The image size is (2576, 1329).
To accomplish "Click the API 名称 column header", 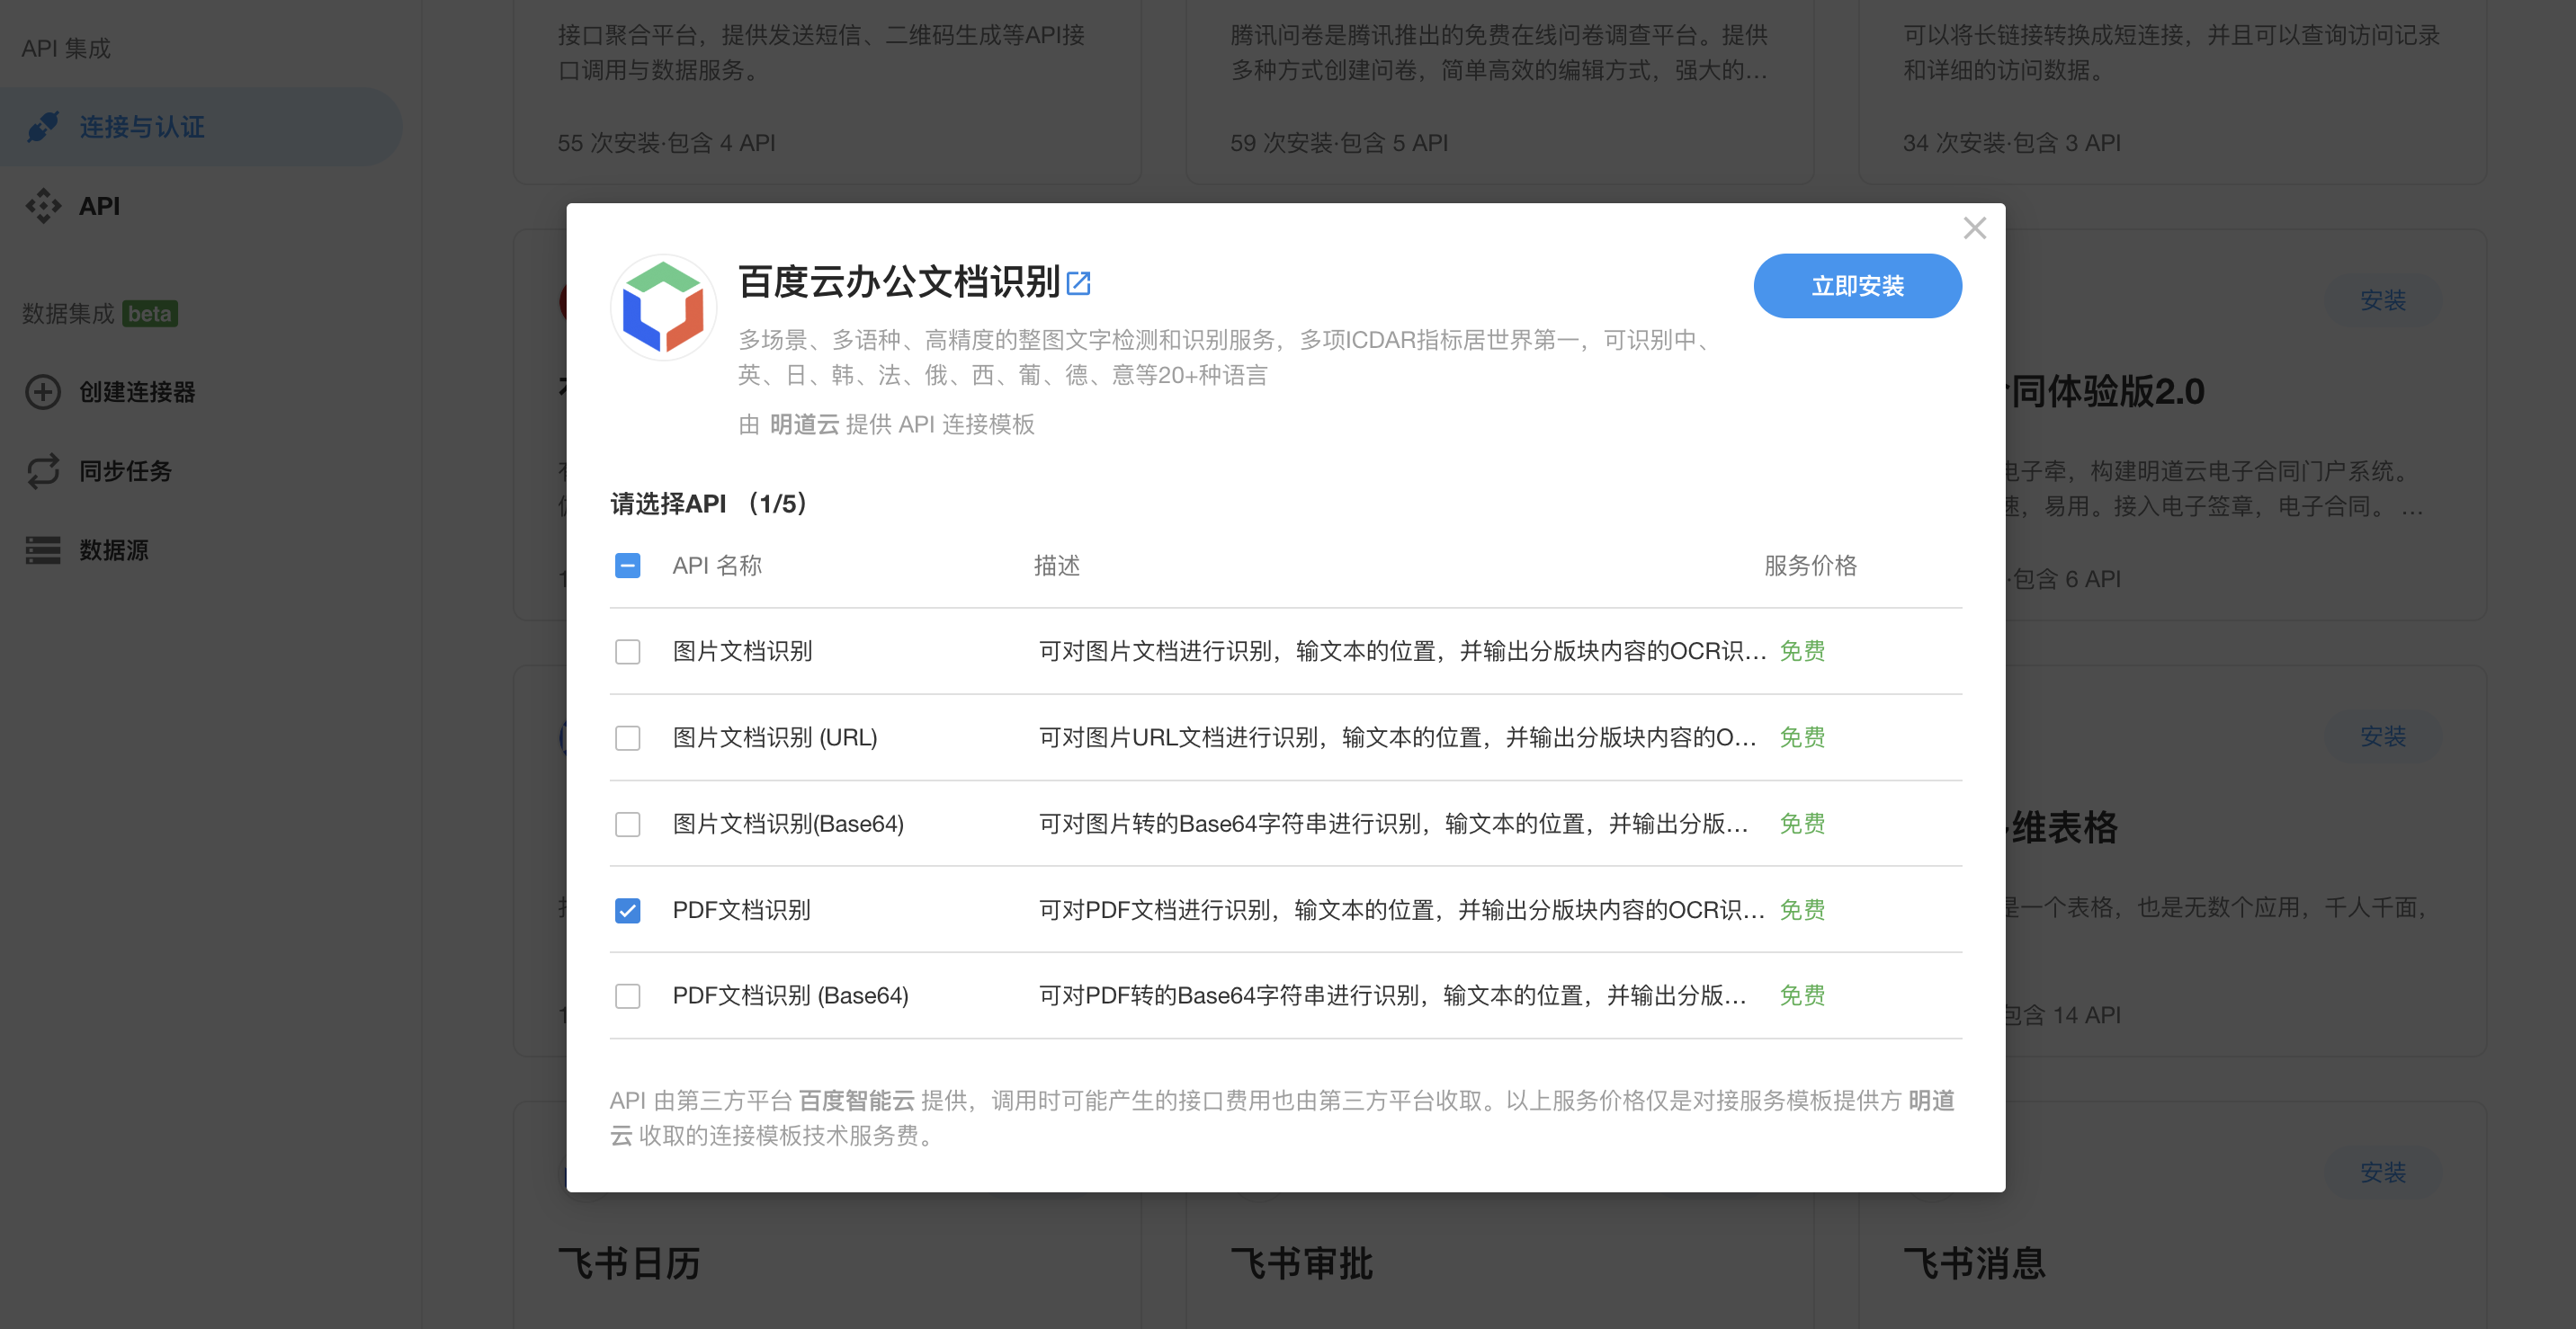I will (x=717, y=565).
